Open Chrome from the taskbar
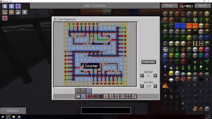Viewport: 212px width, 119px height. (x=19, y=117)
